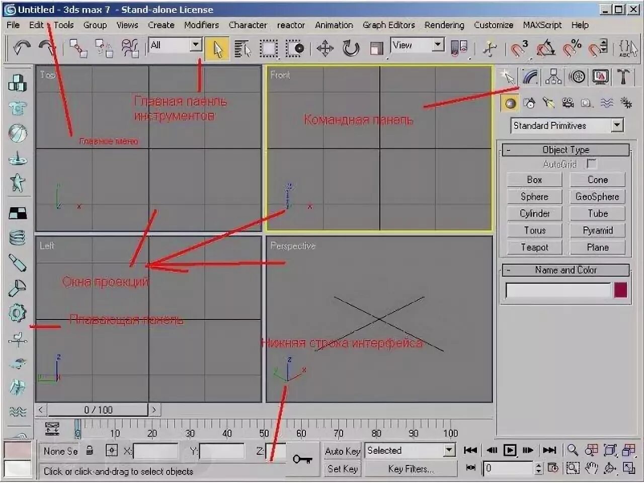Enable the Select and Manipulate tool
This screenshot has width=644, height=483.
point(489,49)
